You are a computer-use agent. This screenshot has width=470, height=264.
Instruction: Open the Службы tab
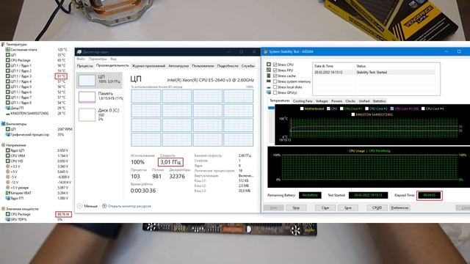coord(248,66)
